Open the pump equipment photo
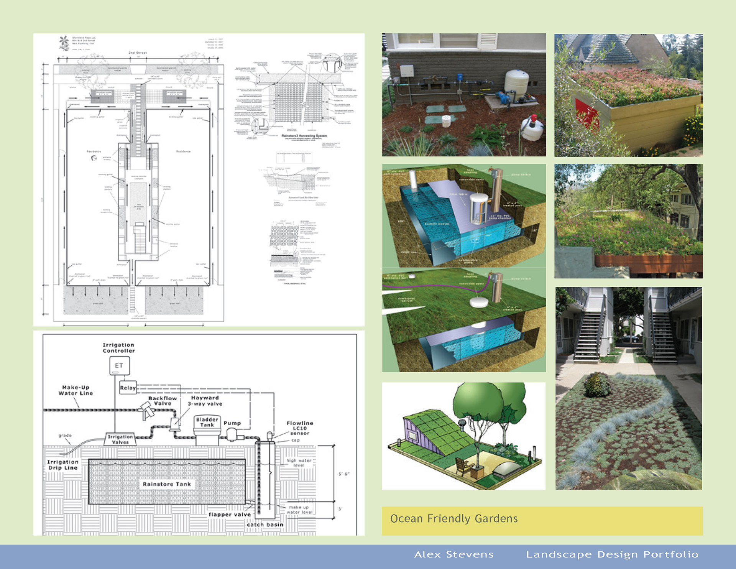Viewport: 736px width, 569px height. [x=464, y=95]
